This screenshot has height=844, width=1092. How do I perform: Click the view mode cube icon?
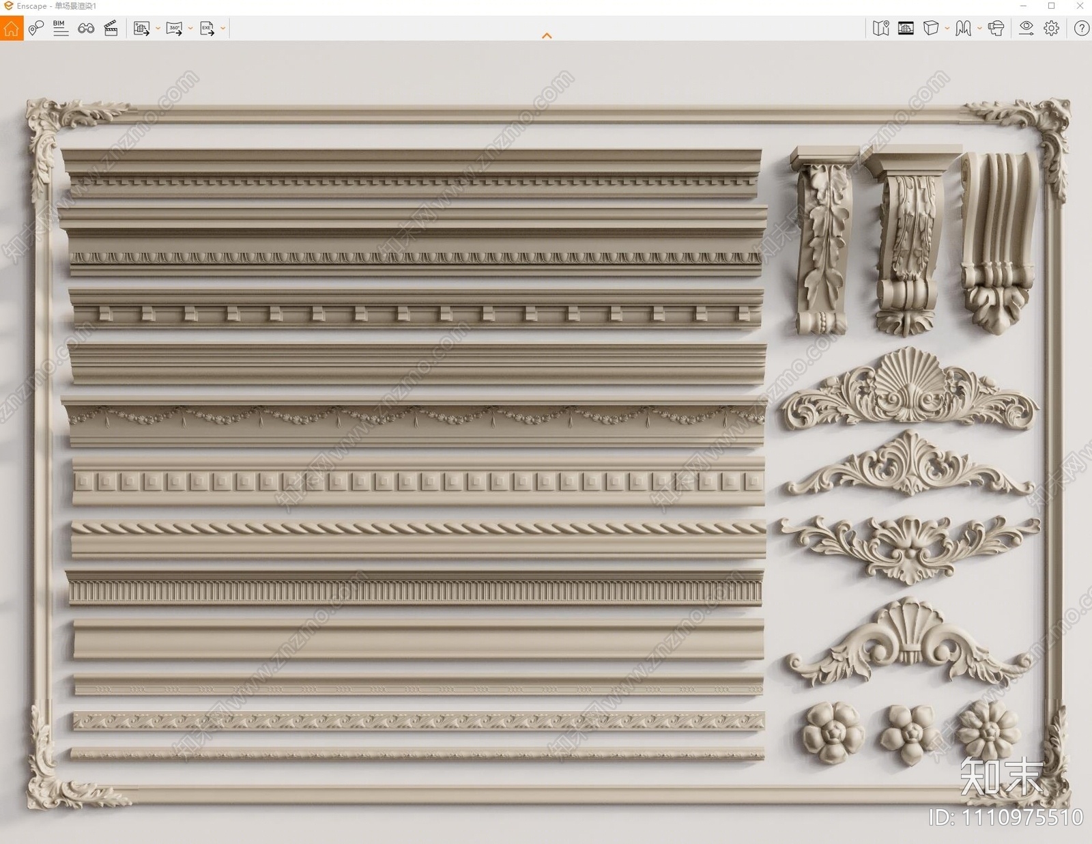click(931, 28)
